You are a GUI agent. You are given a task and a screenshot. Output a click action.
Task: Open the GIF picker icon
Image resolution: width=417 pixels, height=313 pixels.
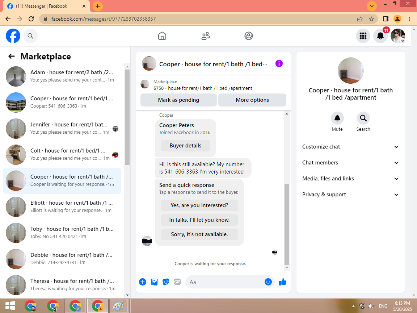click(177, 282)
